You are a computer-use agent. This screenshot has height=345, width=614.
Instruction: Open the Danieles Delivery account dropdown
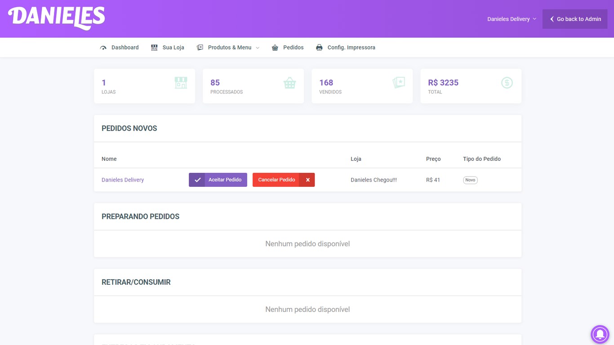tap(512, 19)
